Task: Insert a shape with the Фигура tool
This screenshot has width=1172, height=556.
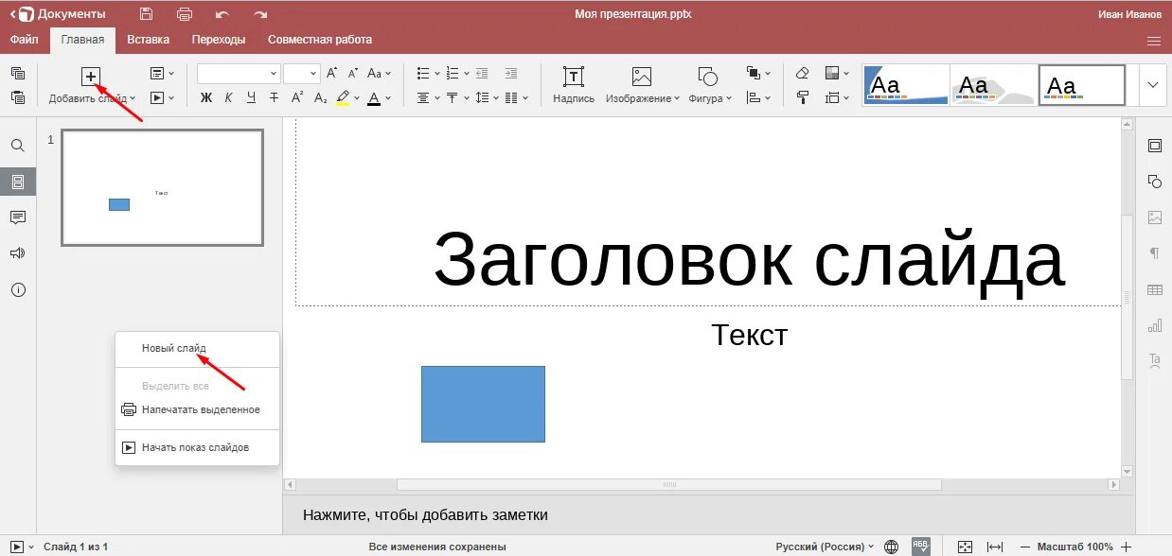Action: coord(706,85)
